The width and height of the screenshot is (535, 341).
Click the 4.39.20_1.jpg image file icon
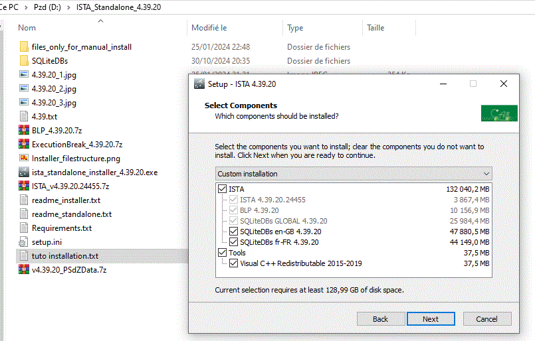pyautogui.click(x=24, y=75)
